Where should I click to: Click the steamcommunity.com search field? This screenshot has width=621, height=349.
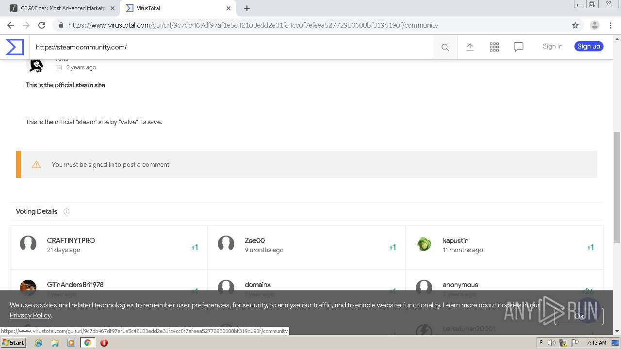pyautogui.click(x=231, y=47)
